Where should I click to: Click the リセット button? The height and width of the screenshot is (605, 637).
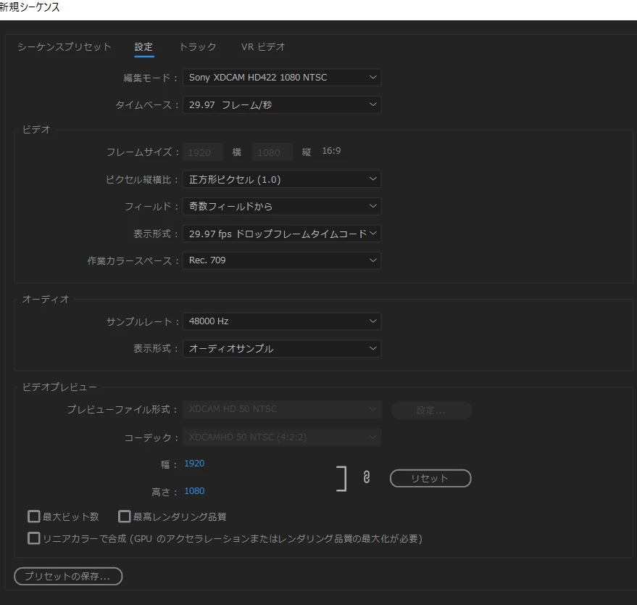430,478
